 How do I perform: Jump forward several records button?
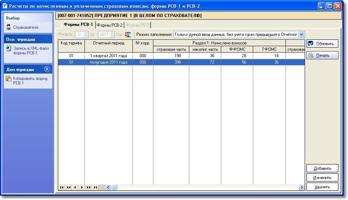click(88, 187)
